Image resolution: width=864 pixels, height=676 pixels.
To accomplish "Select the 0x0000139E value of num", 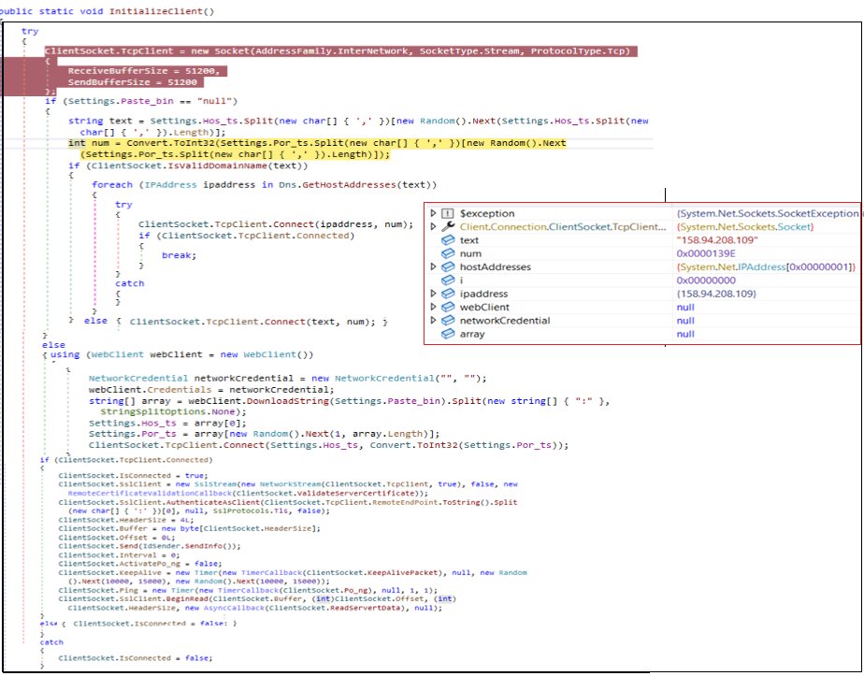I will point(706,253).
